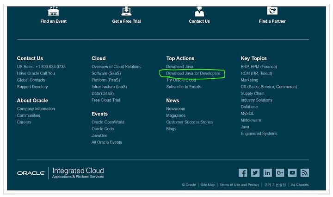Click the Integrated Cloud tagline text

(78, 171)
